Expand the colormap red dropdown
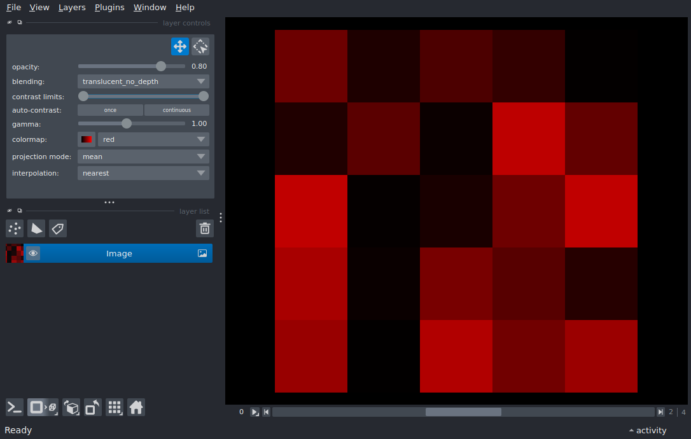Viewport: 691px width, 439px height. [153, 139]
